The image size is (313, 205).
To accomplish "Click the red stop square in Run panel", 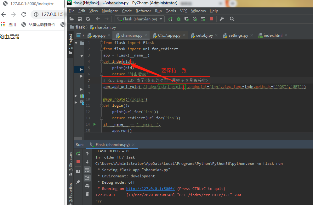I will 78,161.
